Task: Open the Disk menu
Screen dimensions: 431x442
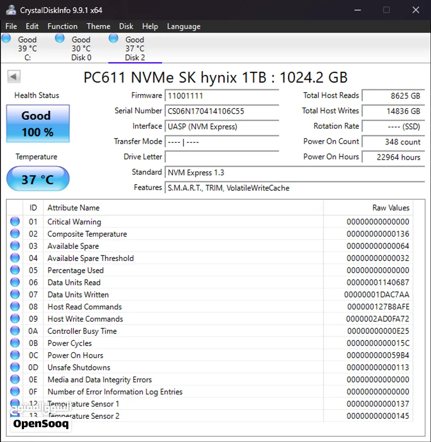Action: tap(126, 26)
